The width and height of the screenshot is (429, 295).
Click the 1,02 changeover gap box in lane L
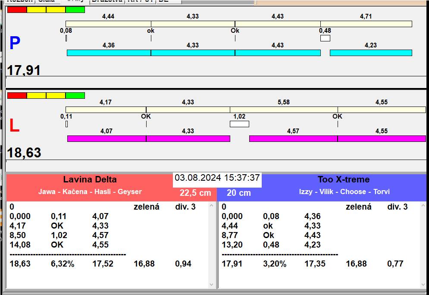tap(239, 124)
